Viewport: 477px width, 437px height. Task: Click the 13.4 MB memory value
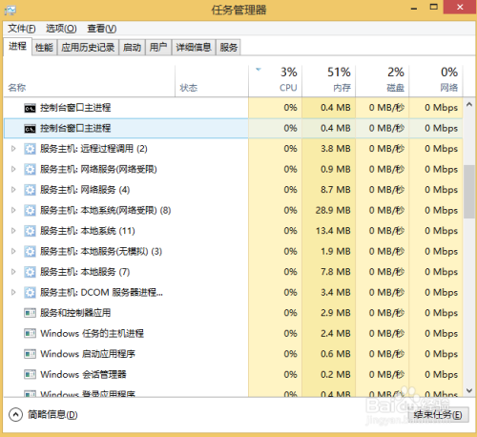[x=333, y=231]
